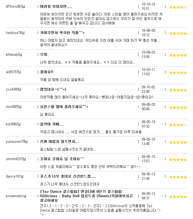Click the star rating of zxz4349's review

click(x=178, y=90)
